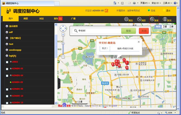Screen dimensions: 181x115
Task: Close the 中关村-地铁站 info popup
Action: coord(139,42)
